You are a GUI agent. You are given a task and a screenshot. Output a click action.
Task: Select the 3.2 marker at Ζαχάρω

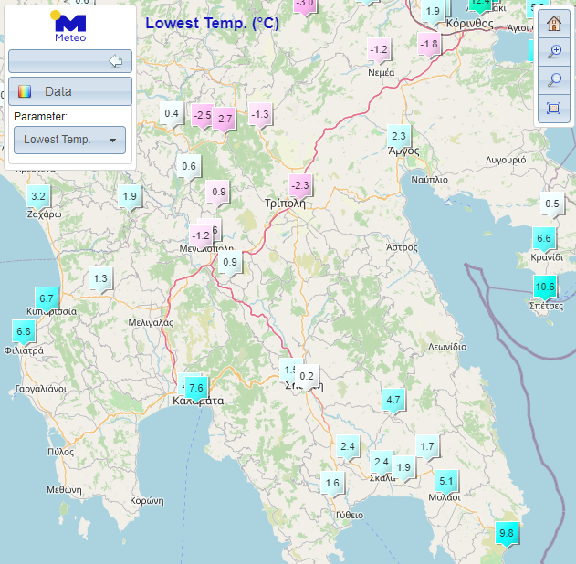click(38, 198)
